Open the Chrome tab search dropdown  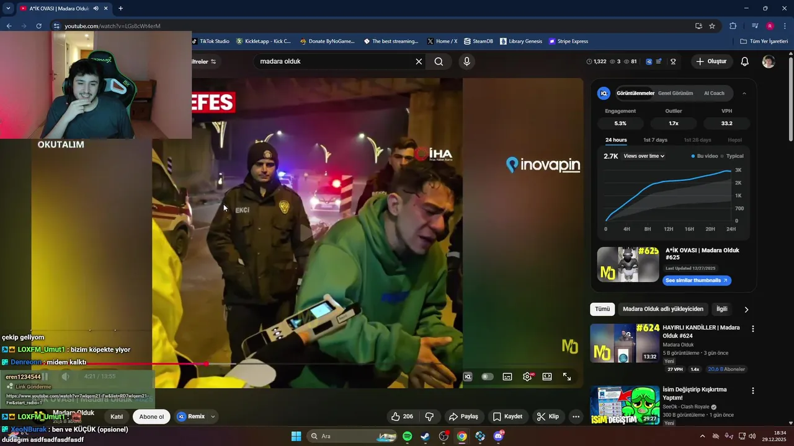click(x=8, y=9)
